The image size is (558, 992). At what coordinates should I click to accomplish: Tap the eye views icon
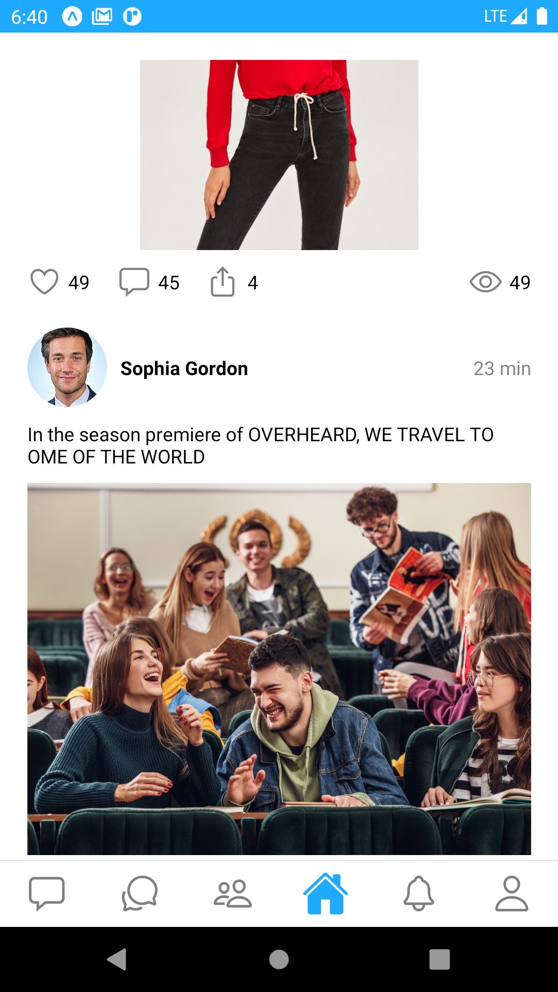(486, 282)
